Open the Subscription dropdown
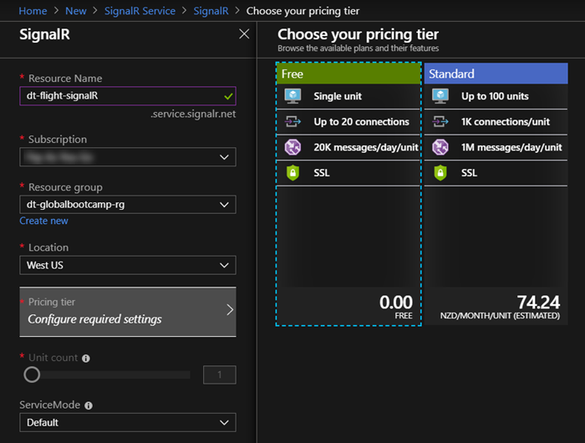The width and height of the screenshot is (585, 443). click(x=128, y=157)
